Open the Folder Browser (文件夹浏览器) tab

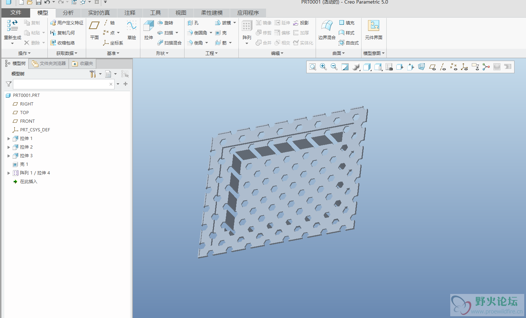[49, 64]
